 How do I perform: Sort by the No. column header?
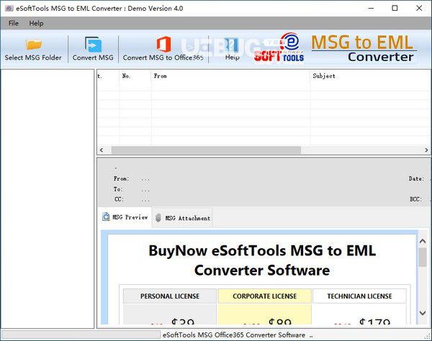[x=135, y=76]
